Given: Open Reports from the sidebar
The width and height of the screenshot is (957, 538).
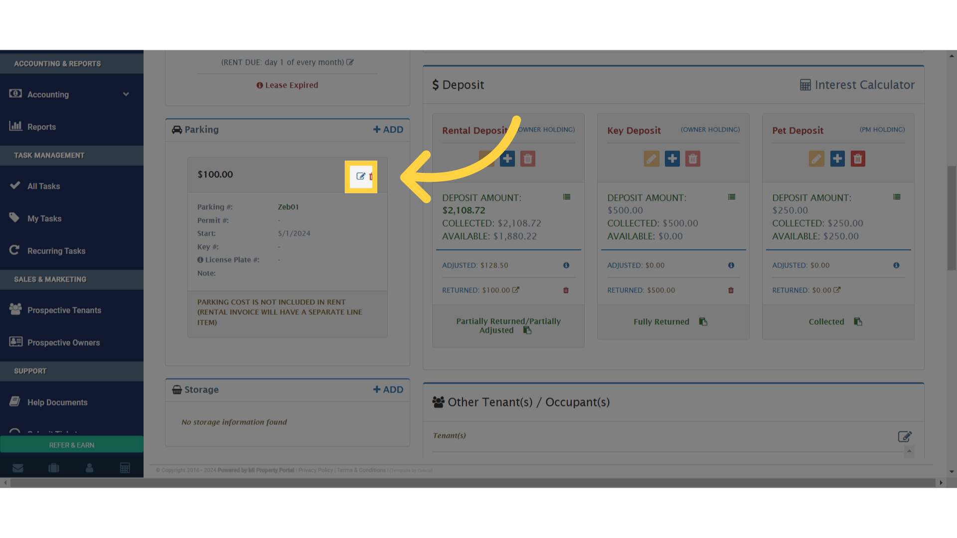Looking at the screenshot, I should click(x=42, y=127).
